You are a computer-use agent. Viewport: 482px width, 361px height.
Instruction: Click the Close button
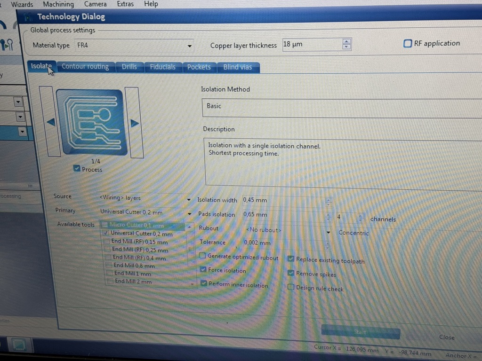pyautogui.click(x=447, y=337)
